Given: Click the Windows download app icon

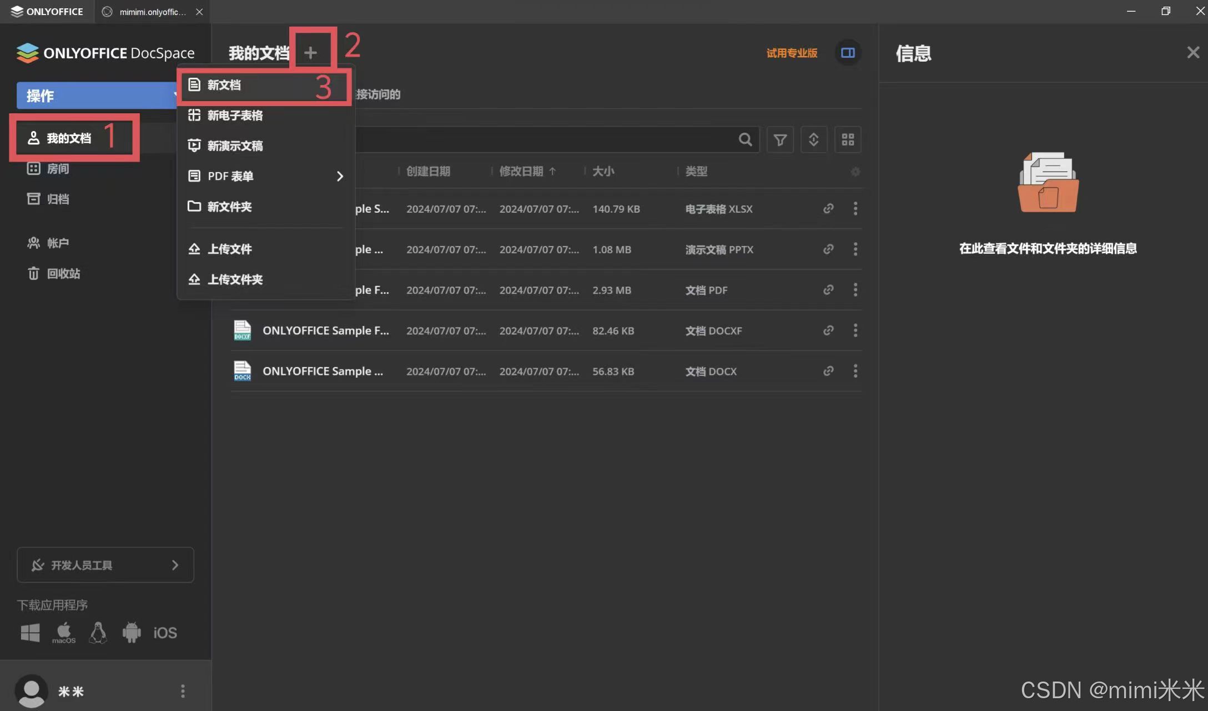Looking at the screenshot, I should (x=30, y=632).
